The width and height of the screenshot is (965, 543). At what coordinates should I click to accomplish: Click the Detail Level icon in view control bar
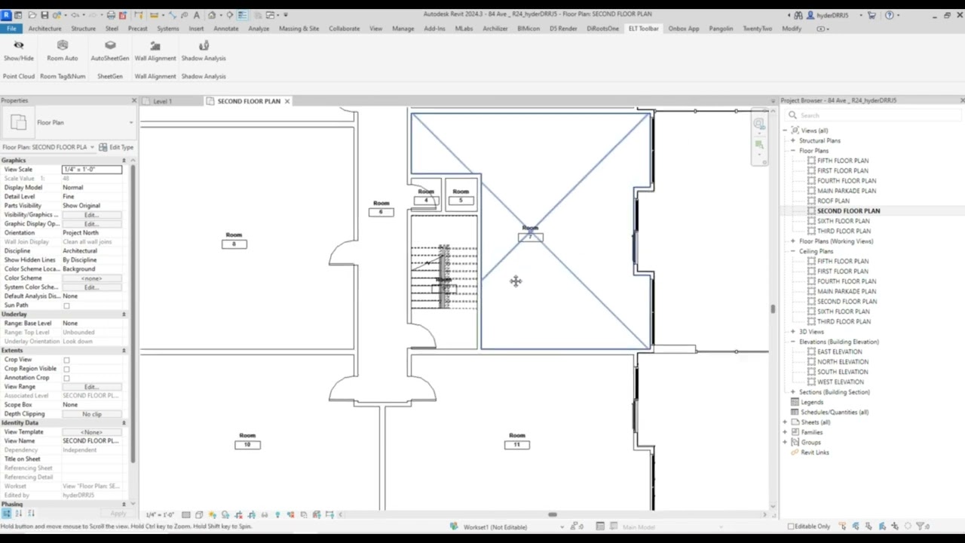(186, 514)
